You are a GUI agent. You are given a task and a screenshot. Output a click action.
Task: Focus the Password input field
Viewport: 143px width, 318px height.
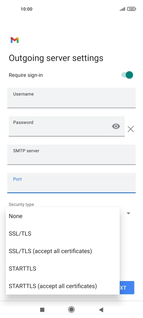[x=67, y=126]
